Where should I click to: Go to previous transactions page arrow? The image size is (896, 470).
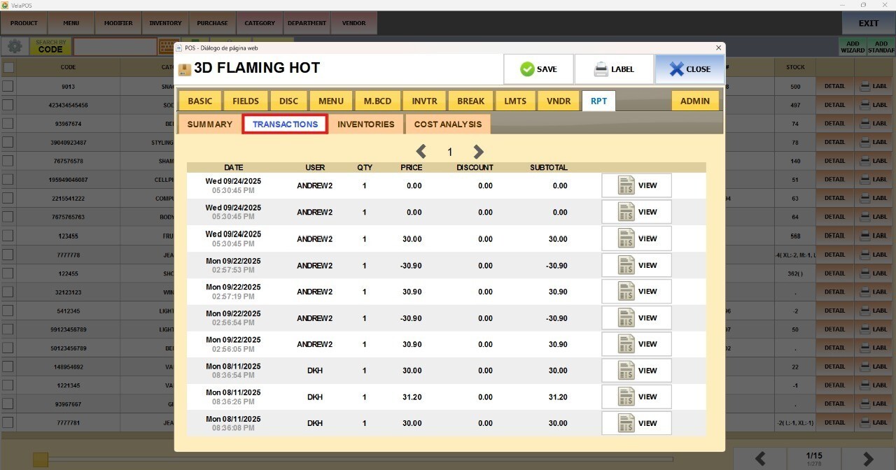tap(421, 152)
